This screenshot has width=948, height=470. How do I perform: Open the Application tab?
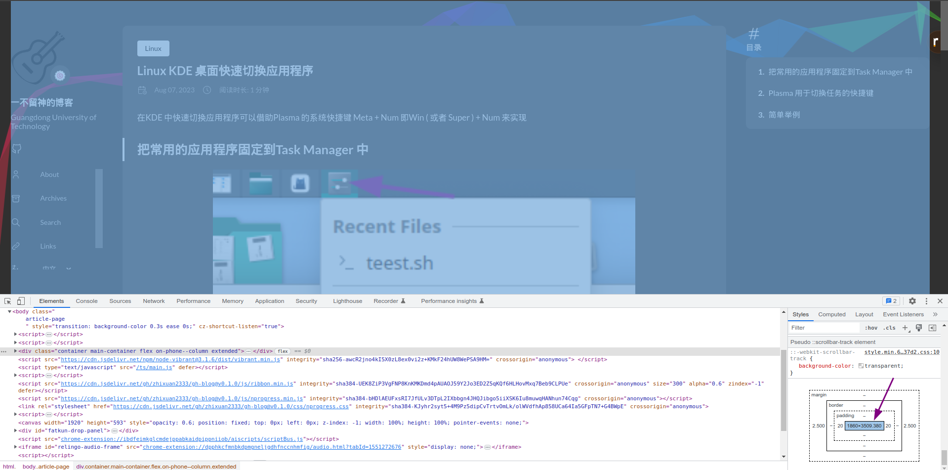(269, 301)
